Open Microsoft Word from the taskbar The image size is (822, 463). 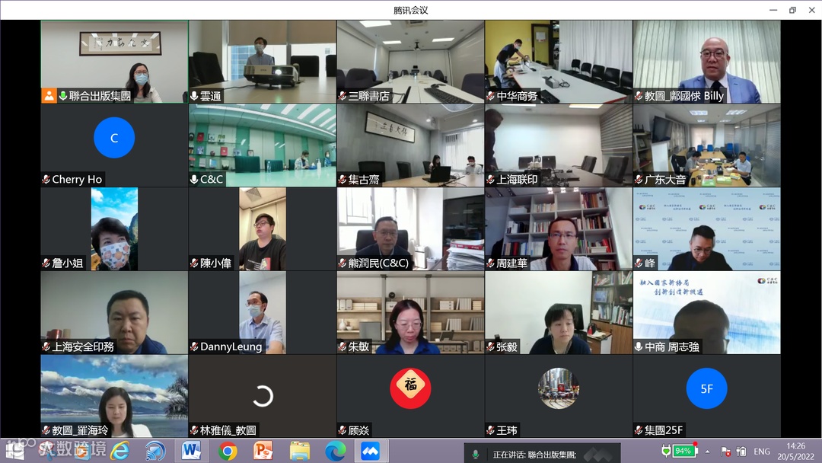(x=191, y=451)
